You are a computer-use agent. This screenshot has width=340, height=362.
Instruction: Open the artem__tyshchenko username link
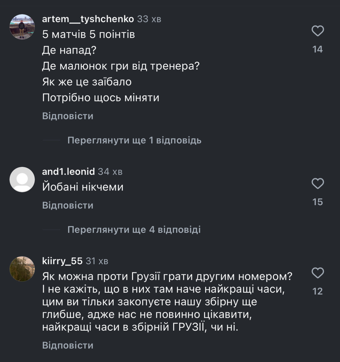[88, 19]
